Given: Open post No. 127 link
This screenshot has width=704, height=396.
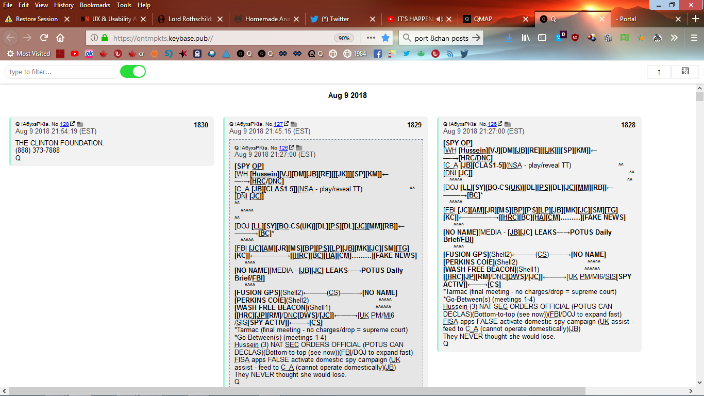Looking at the screenshot, I should click(x=278, y=124).
